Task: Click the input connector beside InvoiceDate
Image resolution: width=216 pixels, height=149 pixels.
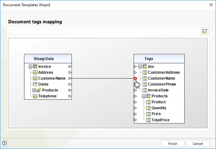Action: tap(135, 90)
